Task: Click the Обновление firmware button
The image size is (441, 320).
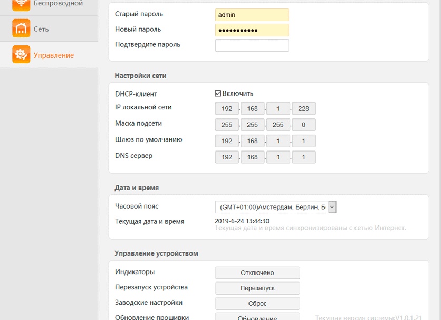Action: point(257,317)
